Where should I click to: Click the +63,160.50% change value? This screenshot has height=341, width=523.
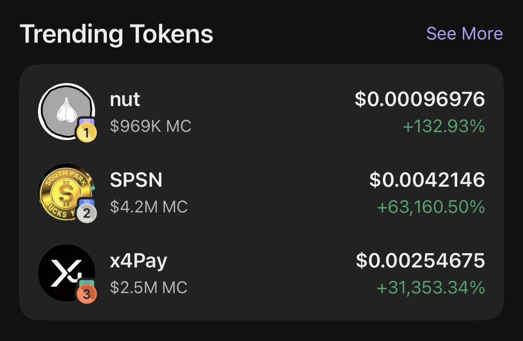pos(431,207)
